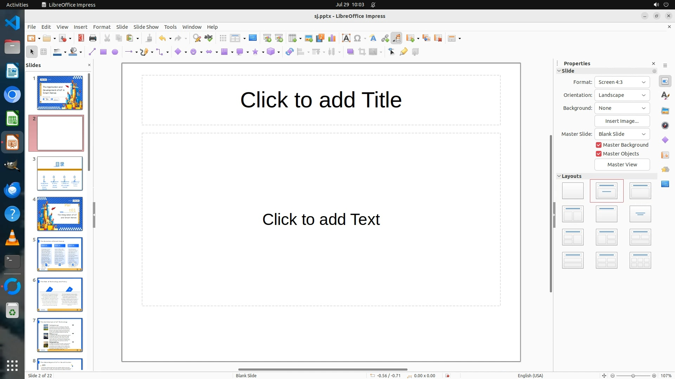675x379 pixels.
Task: Toggle the Shadow icon in drawing toolbar
Action: coord(350,52)
